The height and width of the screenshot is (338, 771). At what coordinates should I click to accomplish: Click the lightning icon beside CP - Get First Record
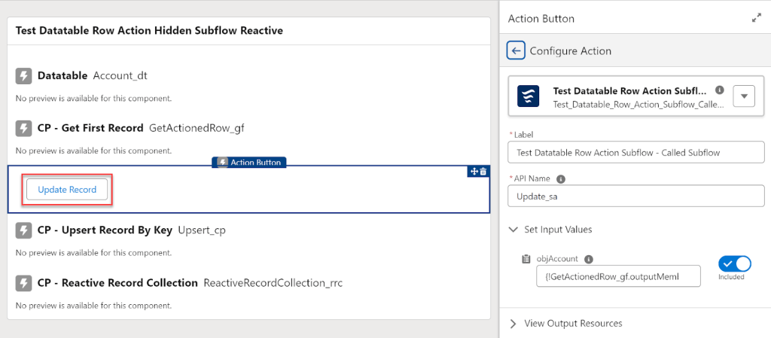[x=23, y=128]
